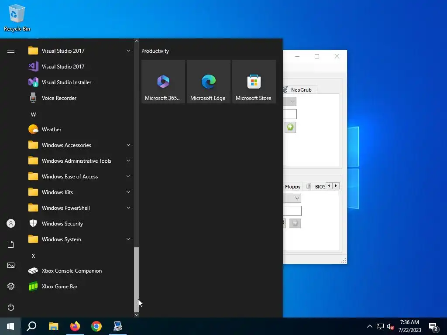Open File Explorer from taskbar
This screenshot has height=335, width=447.
[x=53, y=326]
